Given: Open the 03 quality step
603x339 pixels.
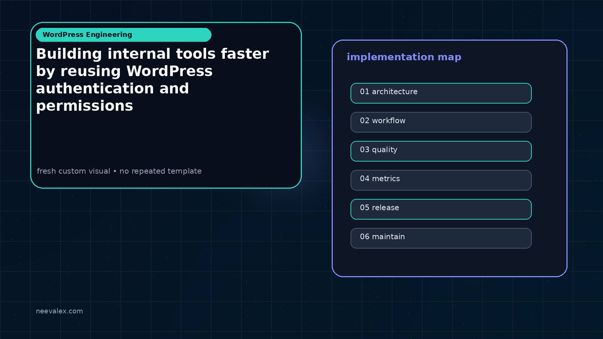Looking at the screenshot, I should [441, 151].
